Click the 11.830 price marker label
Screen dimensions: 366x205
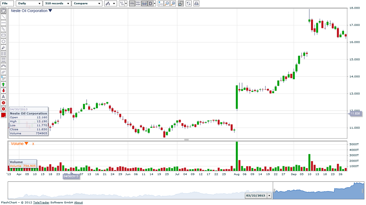pos(355,113)
